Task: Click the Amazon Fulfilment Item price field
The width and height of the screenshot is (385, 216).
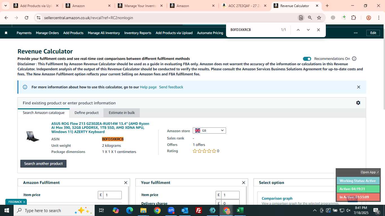Action: click(112, 195)
